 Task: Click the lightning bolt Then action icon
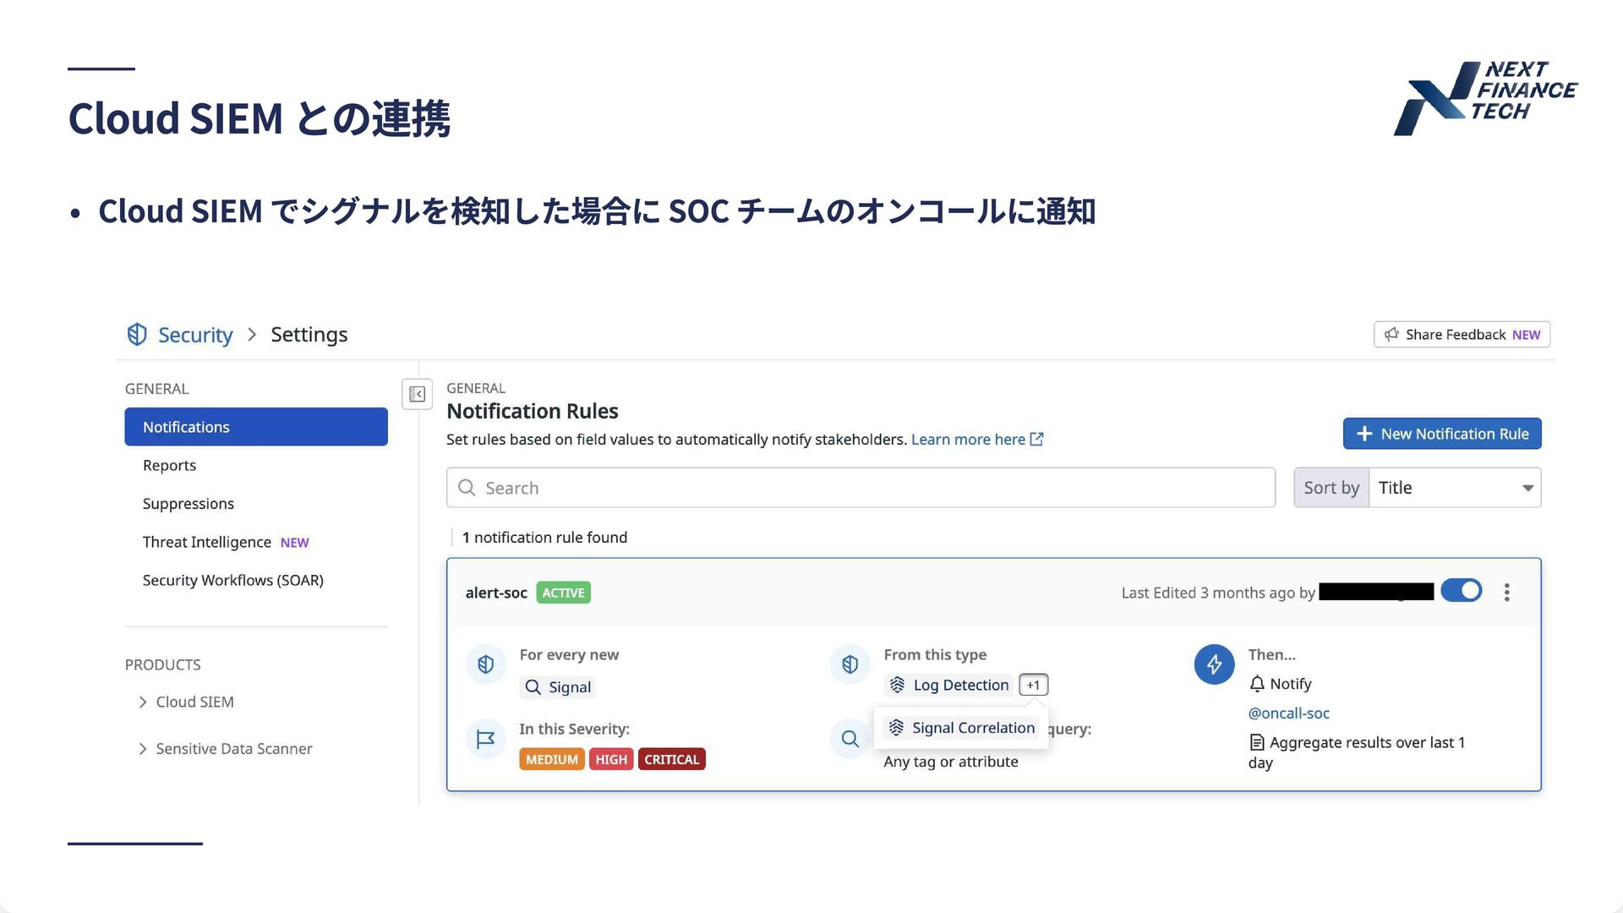1214,664
